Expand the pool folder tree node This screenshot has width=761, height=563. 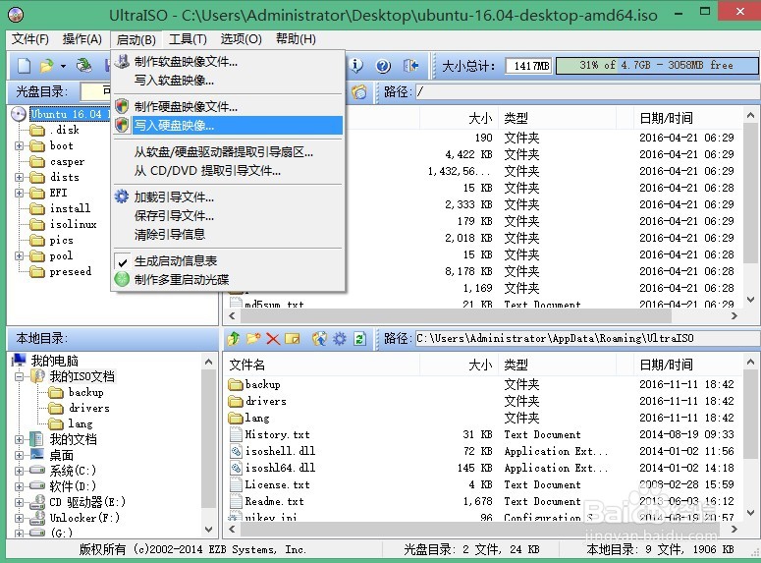coord(19,256)
